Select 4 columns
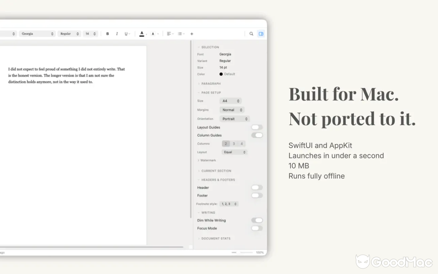The width and height of the screenshot is (438, 274). click(x=242, y=144)
